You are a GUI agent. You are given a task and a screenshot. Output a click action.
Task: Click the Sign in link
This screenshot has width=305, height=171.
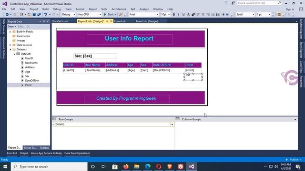pyautogui.click(x=290, y=9)
